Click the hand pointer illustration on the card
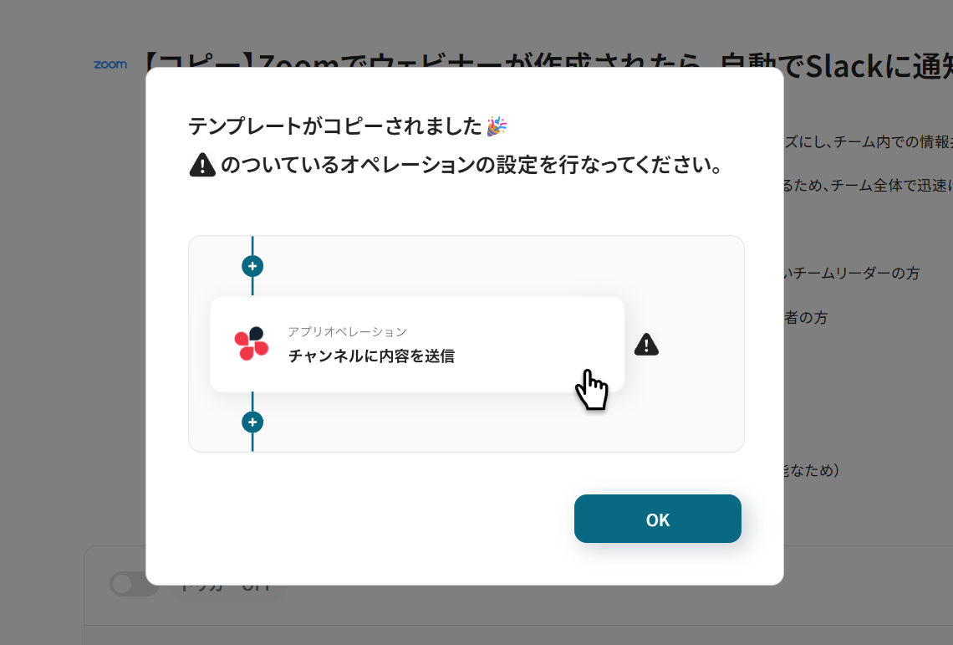Viewport: 953px width, 645px height. coord(591,390)
